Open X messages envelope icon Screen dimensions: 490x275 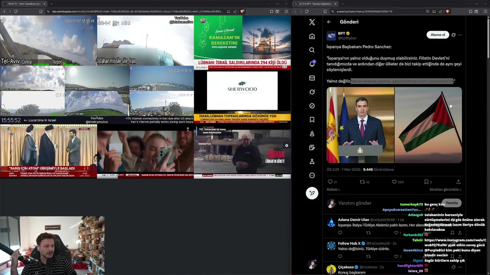312,78
